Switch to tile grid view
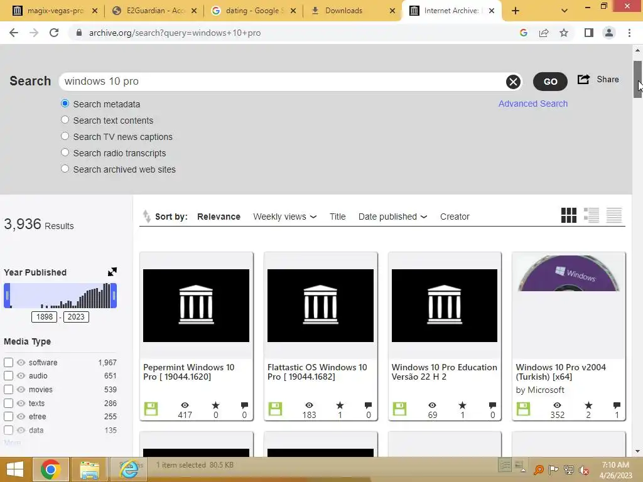 point(569,215)
